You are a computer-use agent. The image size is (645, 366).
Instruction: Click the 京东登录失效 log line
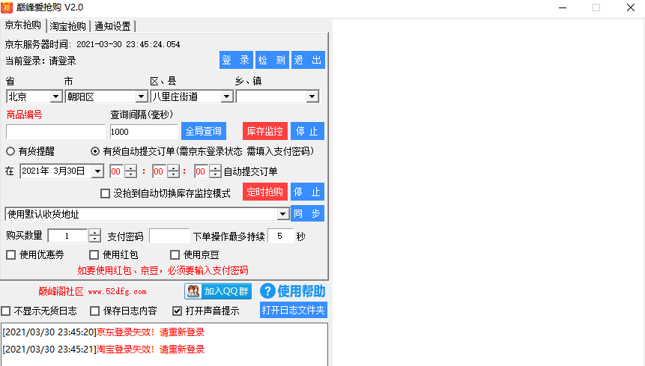tap(103, 332)
